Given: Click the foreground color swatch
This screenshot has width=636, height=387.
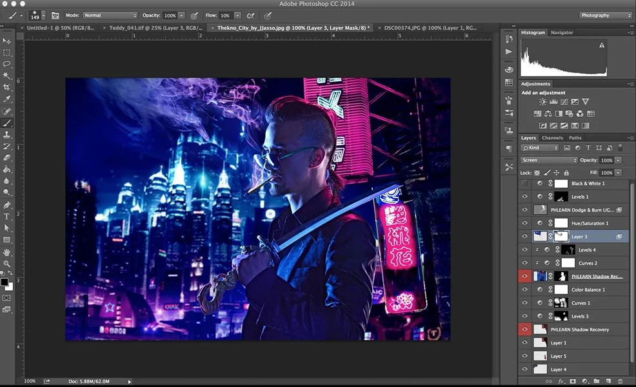Looking at the screenshot, I should pos(5,283).
